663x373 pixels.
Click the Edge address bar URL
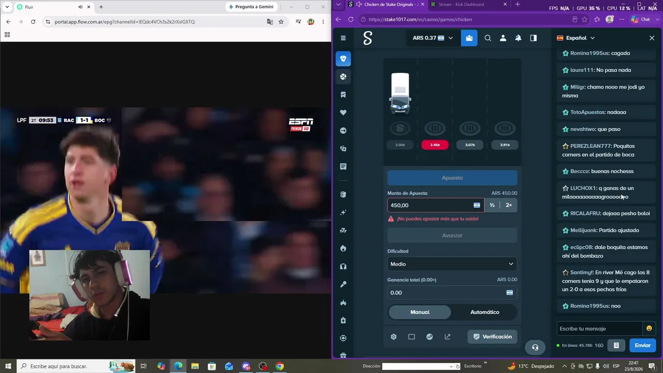(420, 19)
